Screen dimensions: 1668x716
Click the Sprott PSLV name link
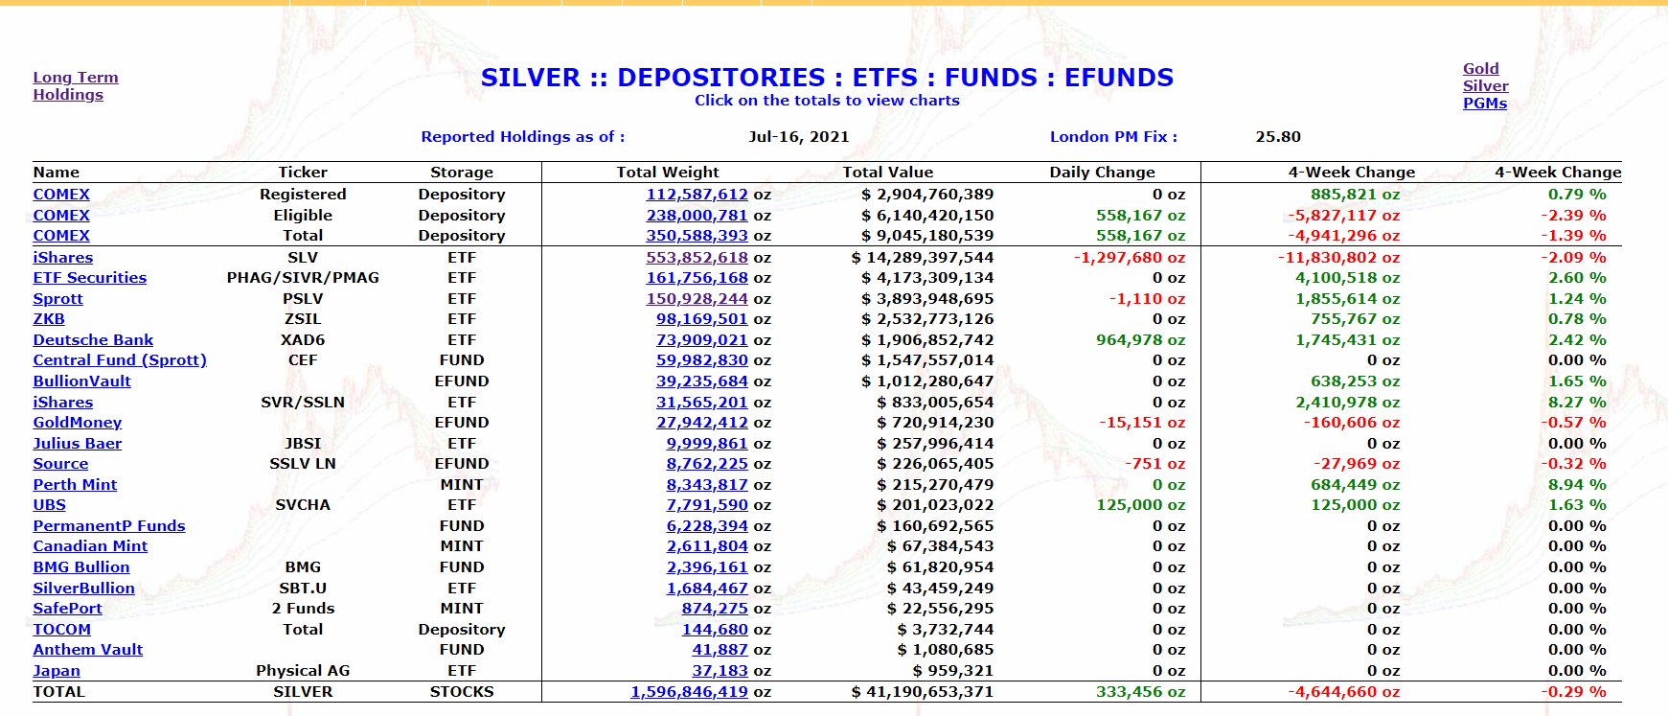click(57, 298)
